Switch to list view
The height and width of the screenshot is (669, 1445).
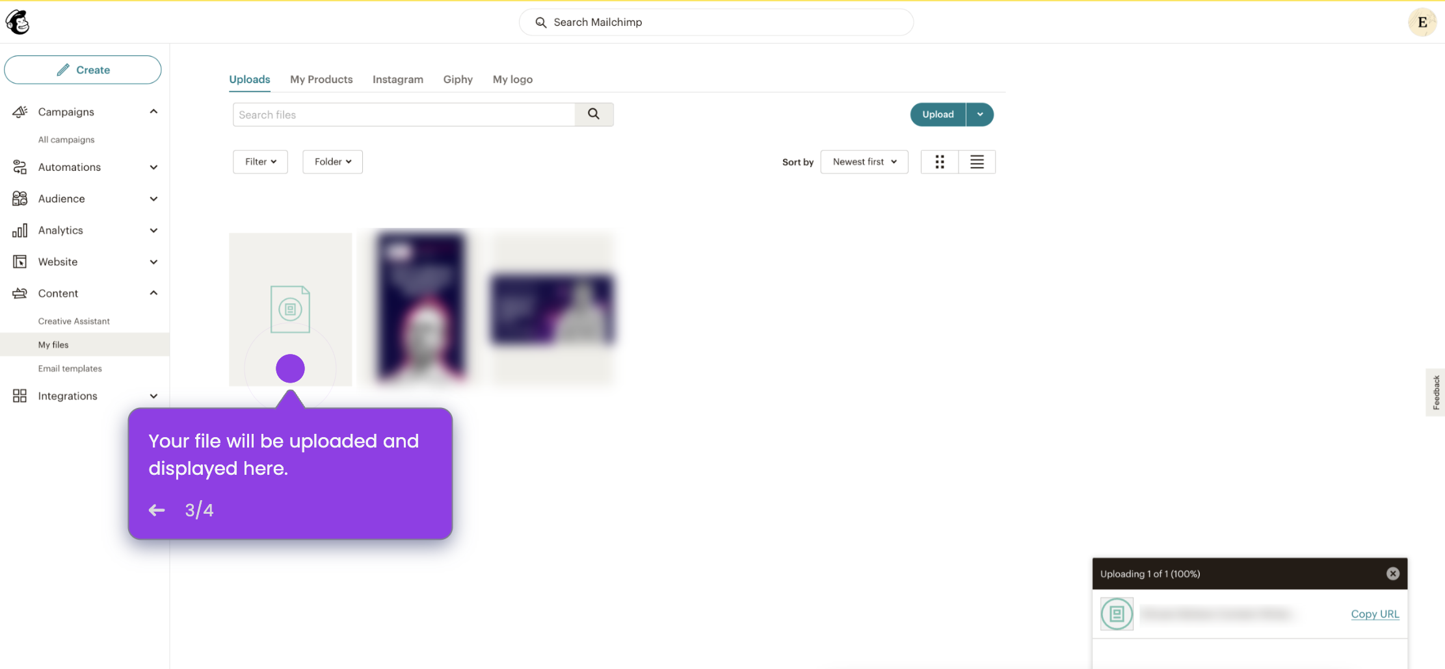(x=977, y=161)
